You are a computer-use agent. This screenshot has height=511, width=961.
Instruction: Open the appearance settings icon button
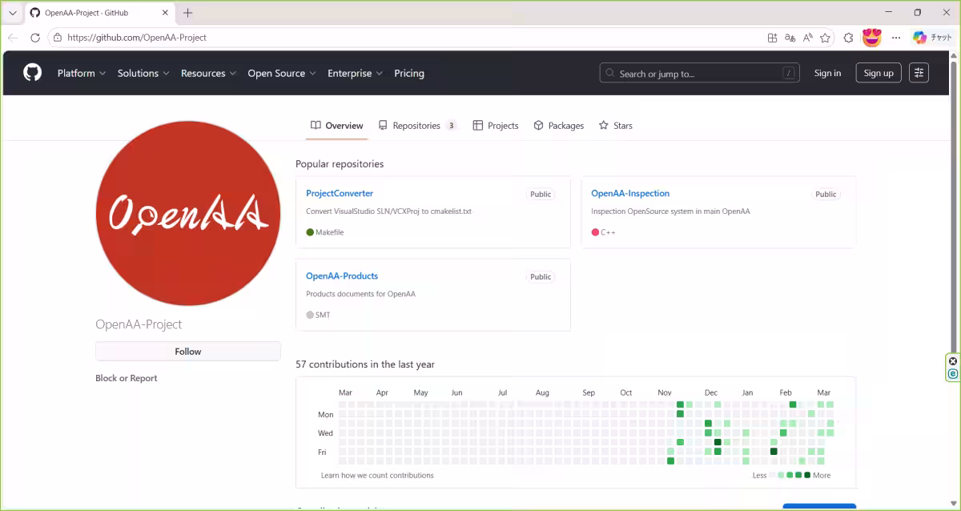point(919,73)
